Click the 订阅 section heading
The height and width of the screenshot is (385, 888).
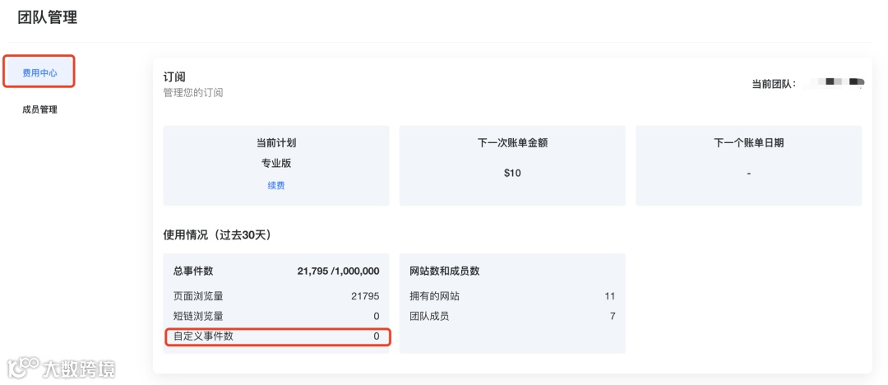tap(174, 77)
